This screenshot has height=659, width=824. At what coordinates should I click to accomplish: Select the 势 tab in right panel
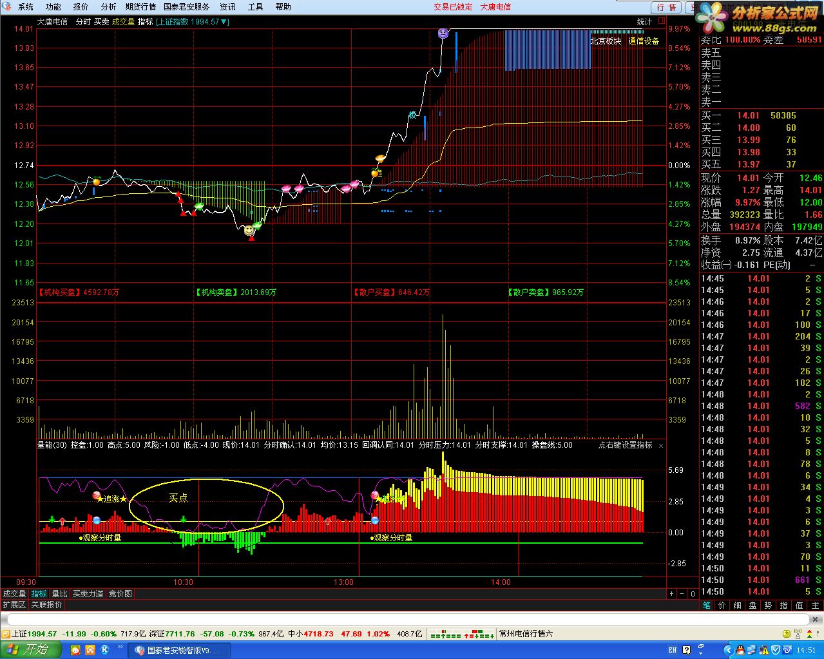768,606
